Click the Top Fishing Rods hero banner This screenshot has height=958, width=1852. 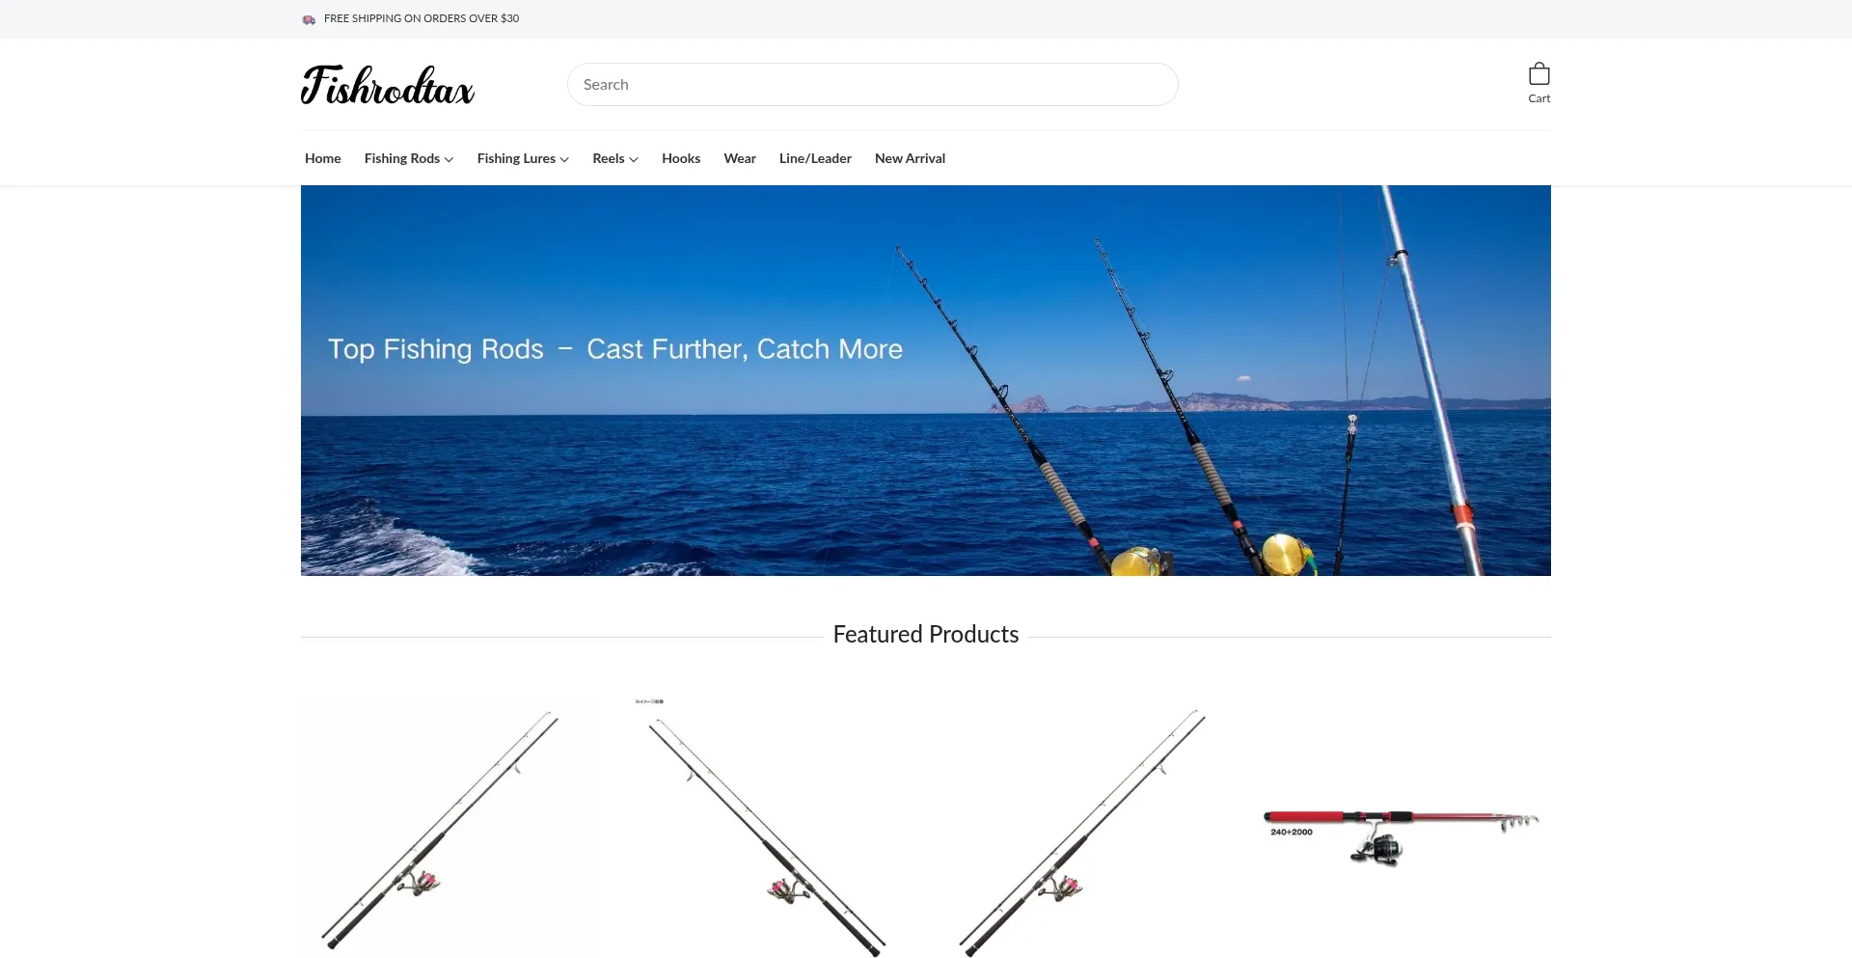pyautogui.click(x=926, y=380)
